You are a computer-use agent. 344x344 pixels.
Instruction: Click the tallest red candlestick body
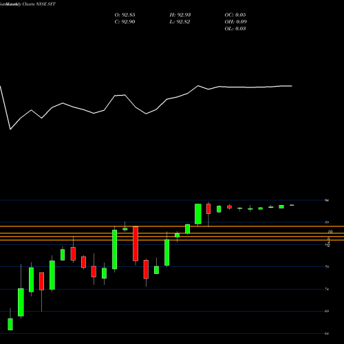(x=136, y=244)
